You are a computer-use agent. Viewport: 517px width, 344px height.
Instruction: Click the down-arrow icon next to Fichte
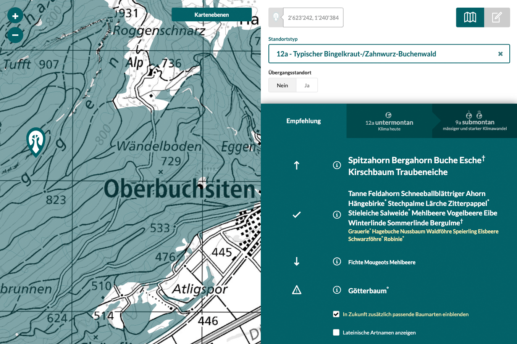click(x=297, y=262)
